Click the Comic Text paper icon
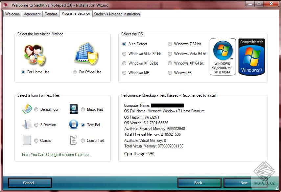Image resolution: width=281 pixels, height=192 pixels. pos(74,140)
